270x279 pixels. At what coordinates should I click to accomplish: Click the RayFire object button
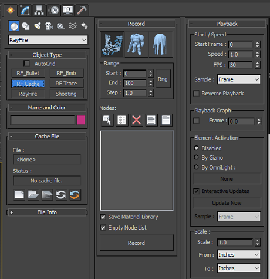[28, 94]
